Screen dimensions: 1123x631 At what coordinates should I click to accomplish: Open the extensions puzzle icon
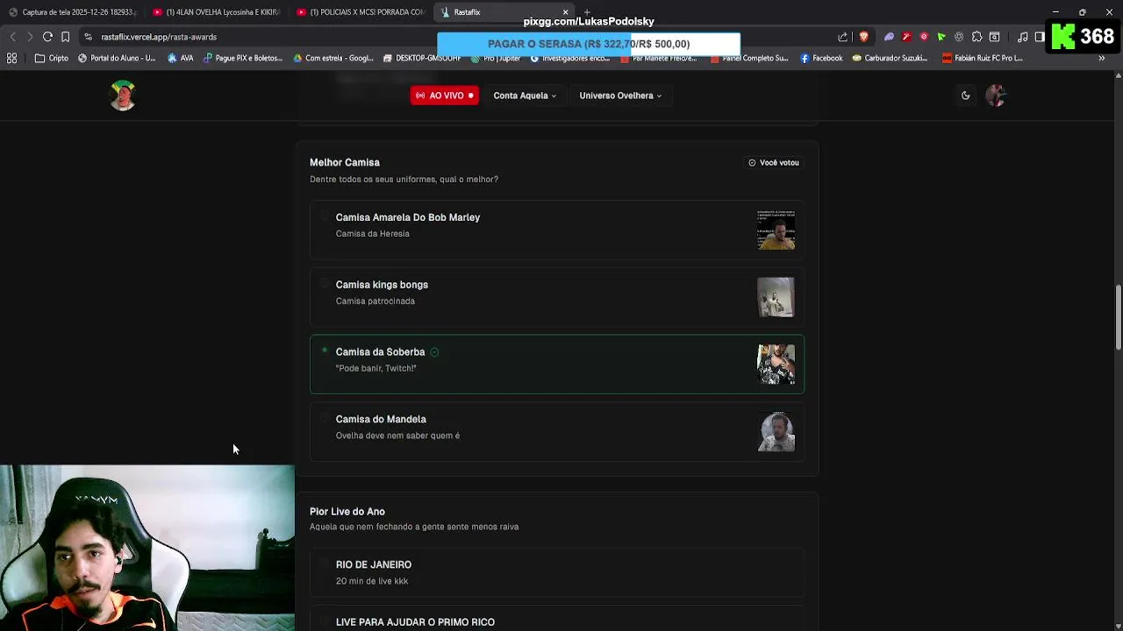(976, 37)
